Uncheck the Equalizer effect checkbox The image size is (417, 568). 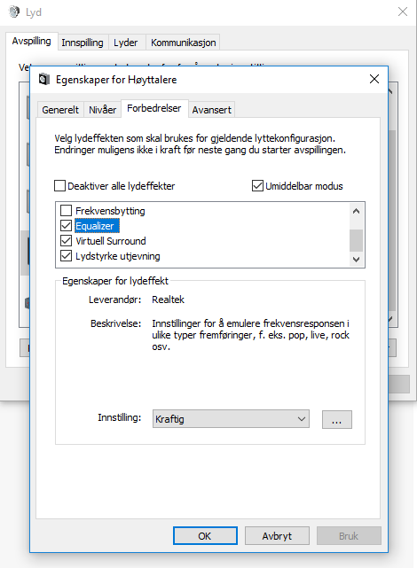tap(66, 226)
